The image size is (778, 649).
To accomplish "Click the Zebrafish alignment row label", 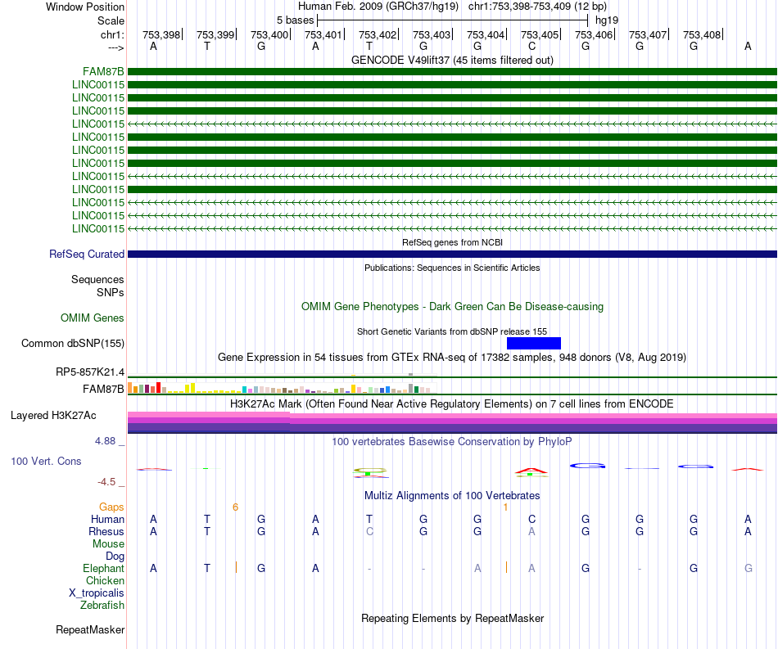I will (x=102, y=605).
